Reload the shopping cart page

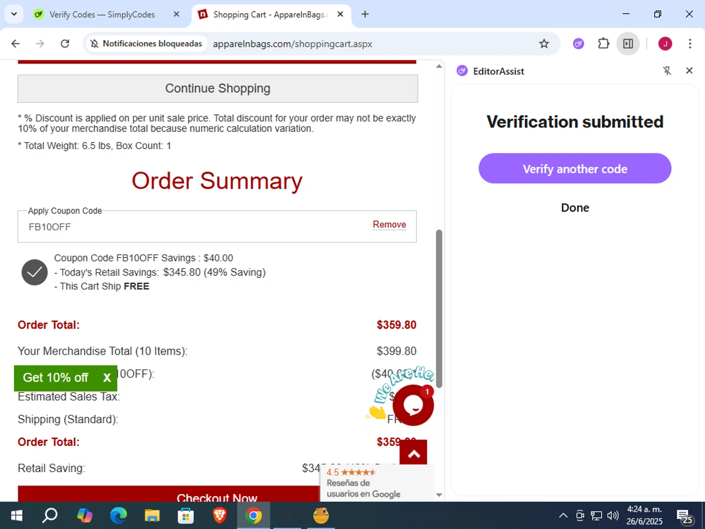65,44
